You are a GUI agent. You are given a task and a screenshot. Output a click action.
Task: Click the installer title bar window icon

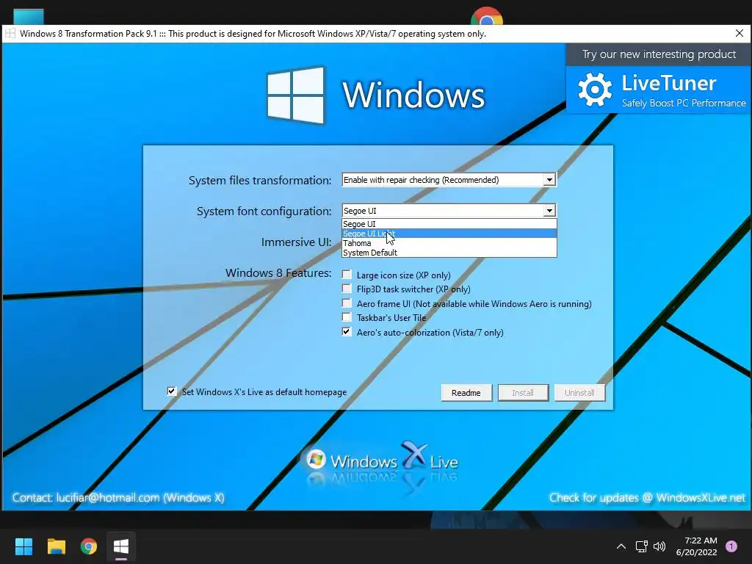point(10,34)
